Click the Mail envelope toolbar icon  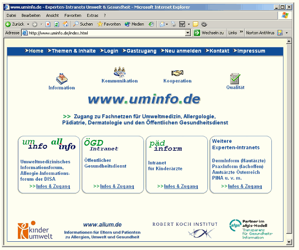(162, 24)
